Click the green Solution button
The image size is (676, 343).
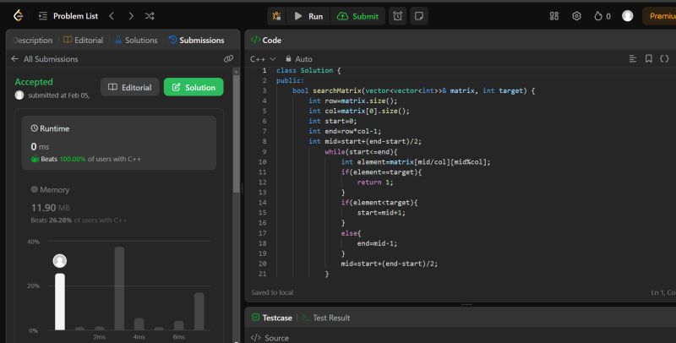tap(194, 87)
